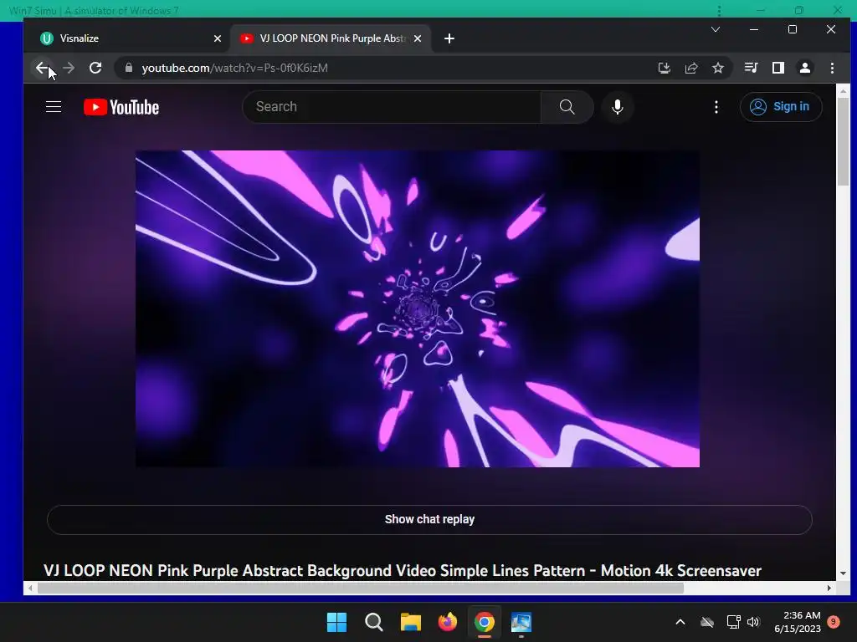This screenshot has height=642, width=857.
Task: Open the notification badge showing 9
Action: (x=834, y=622)
